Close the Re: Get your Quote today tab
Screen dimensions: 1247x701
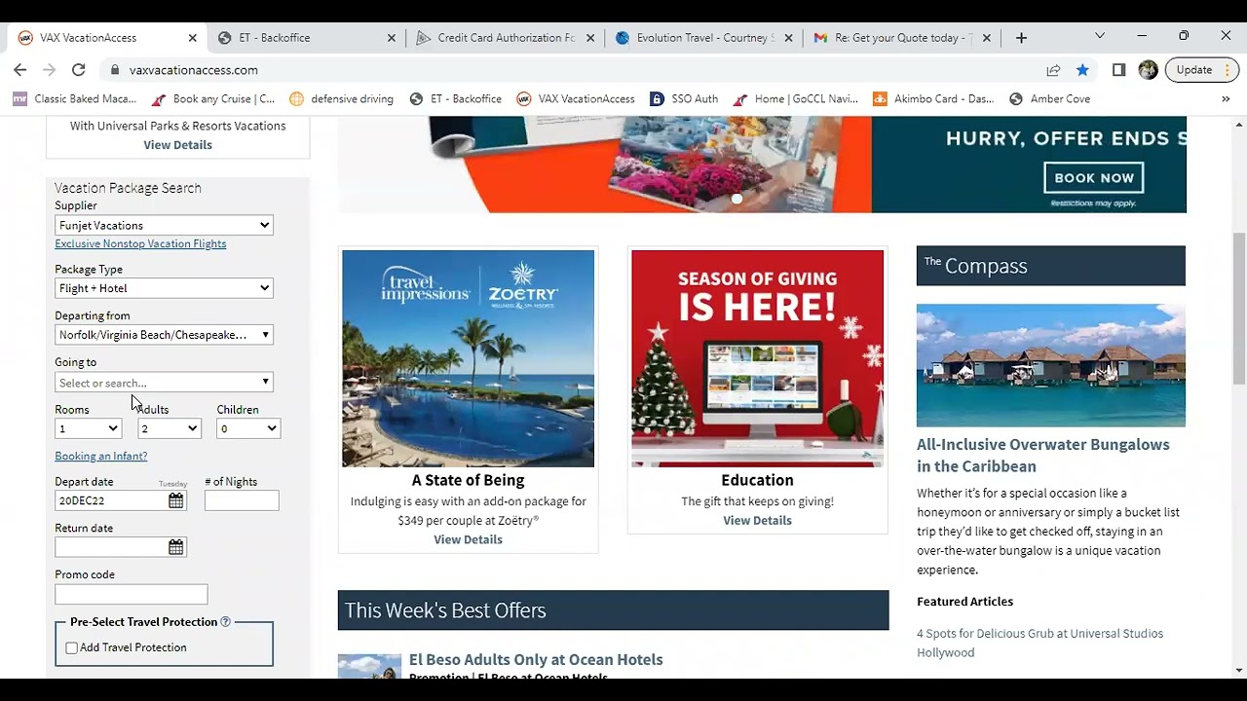(x=986, y=38)
